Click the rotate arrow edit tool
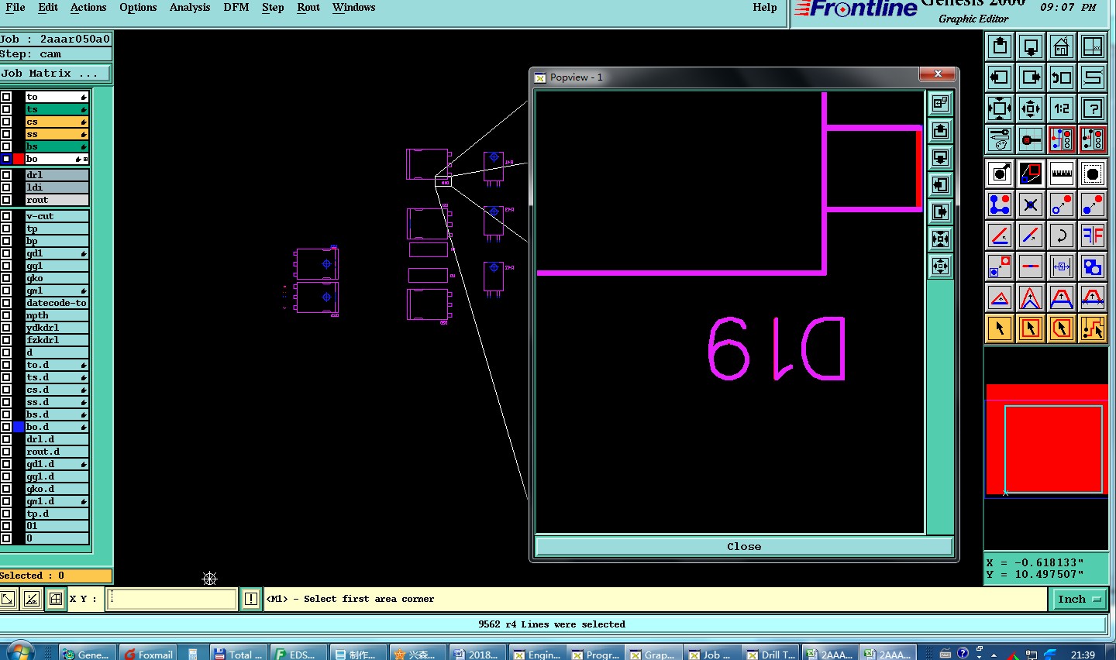The width and height of the screenshot is (1116, 660). tap(1062, 235)
